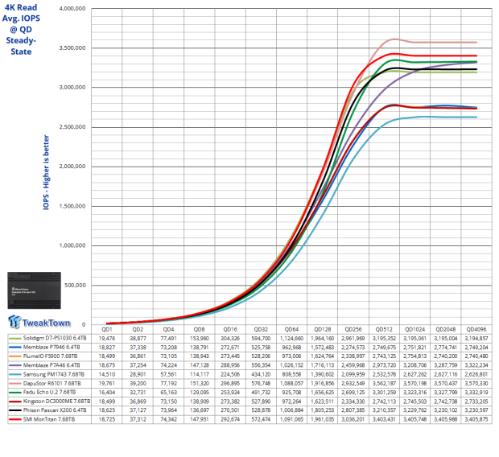Click the DapuStor R6101 7.68TB legend label
Viewport: 499px width, 457px height.
[52, 384]
